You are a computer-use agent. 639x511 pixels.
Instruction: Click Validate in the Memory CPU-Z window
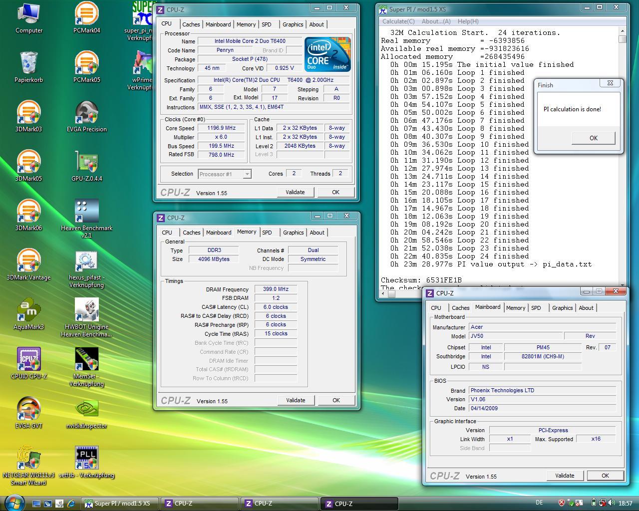[x=296, y=400]
